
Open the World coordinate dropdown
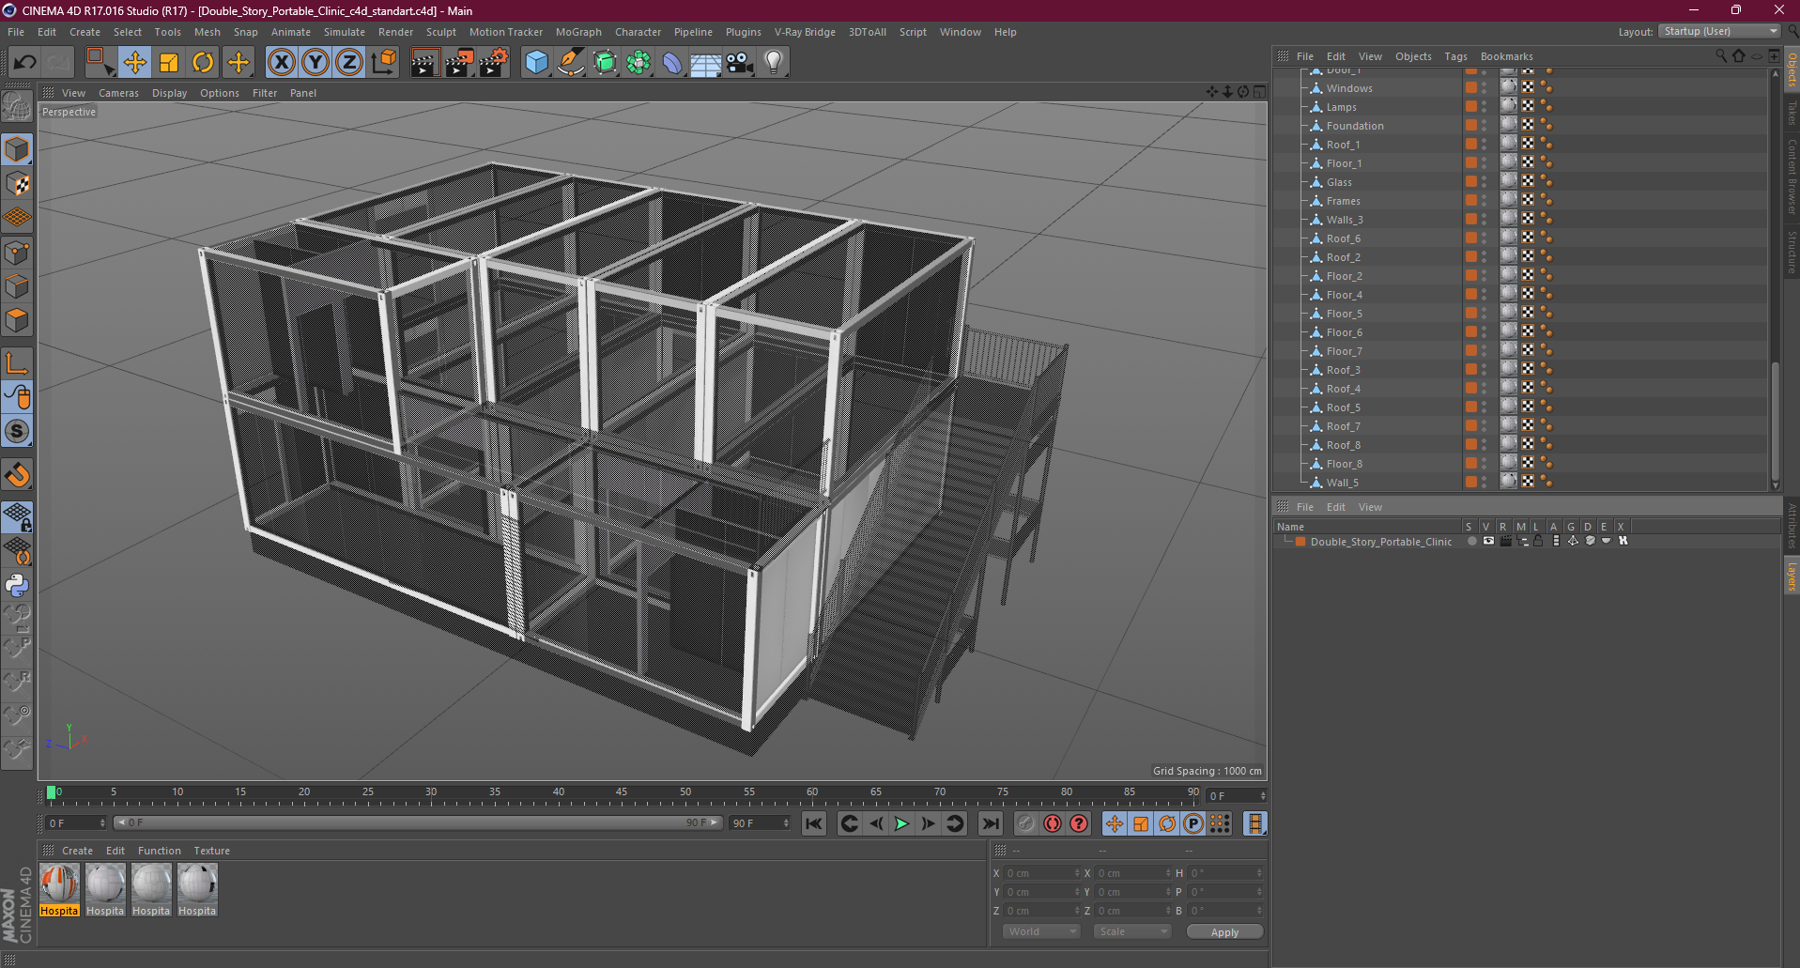pyautogui.click(x=1042, y=931)
